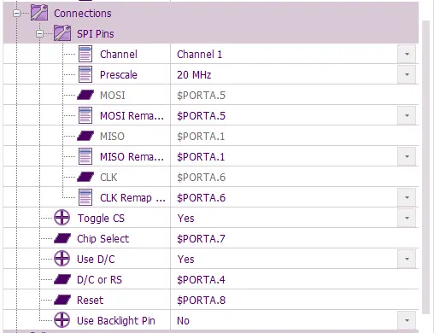Click the vertical scrollbar on the right

point(425,166)
